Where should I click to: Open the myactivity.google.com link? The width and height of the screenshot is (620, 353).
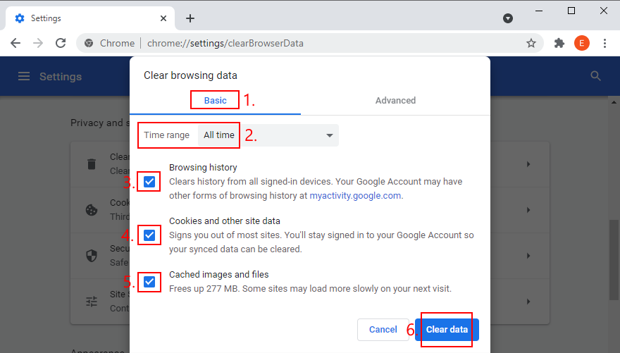[355, 196]
